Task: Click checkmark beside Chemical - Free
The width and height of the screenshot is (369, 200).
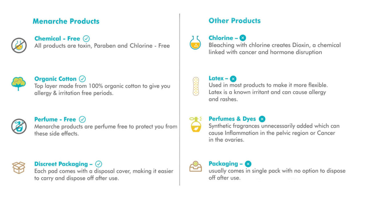Action: coord(86,39)
